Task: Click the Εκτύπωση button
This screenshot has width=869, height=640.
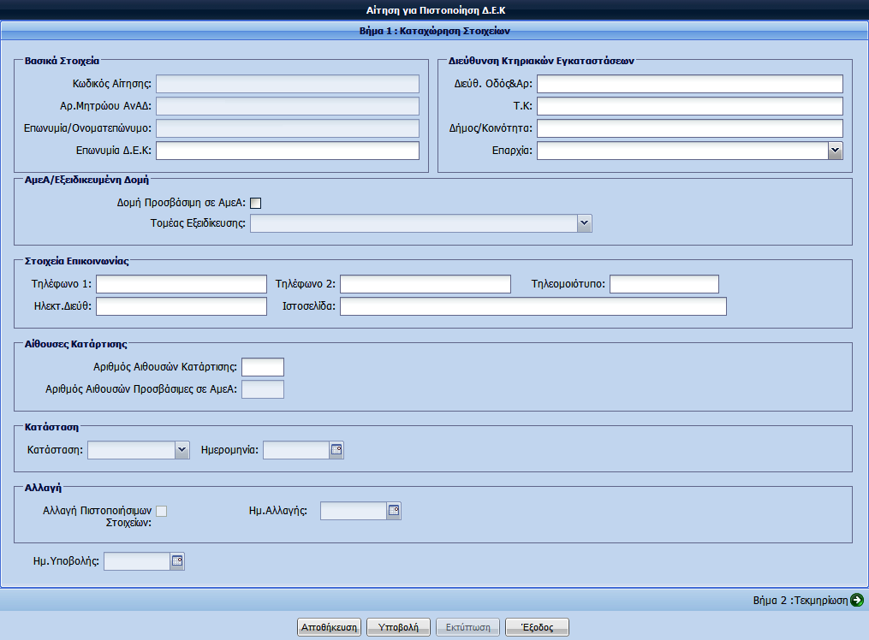Action: (468, 627)
